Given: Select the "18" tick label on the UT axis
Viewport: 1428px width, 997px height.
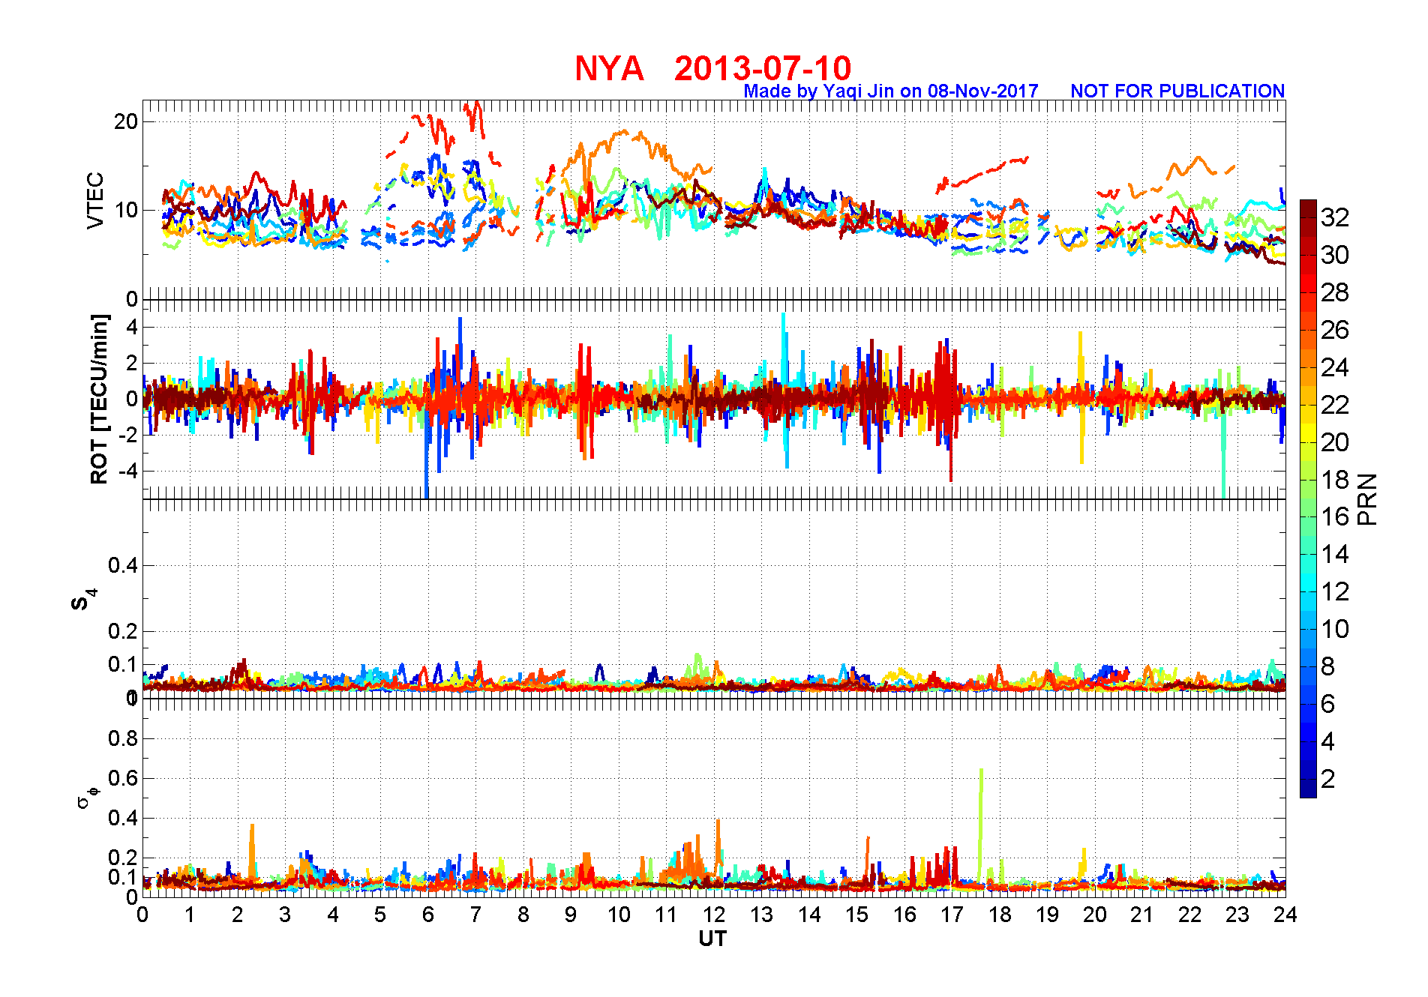Looking at the screenshot, I should click(1000, 915).
